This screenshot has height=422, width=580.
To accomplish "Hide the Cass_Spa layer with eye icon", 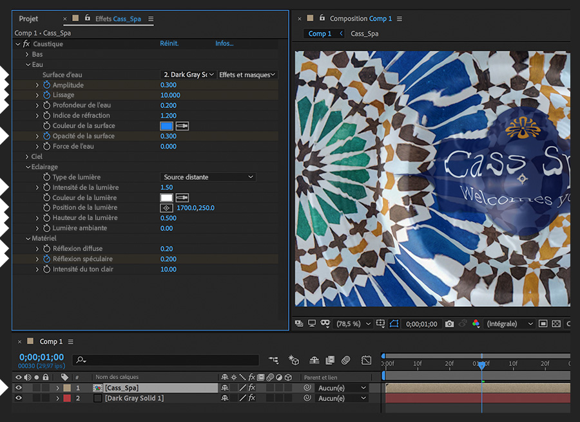I will pos(18,388).
